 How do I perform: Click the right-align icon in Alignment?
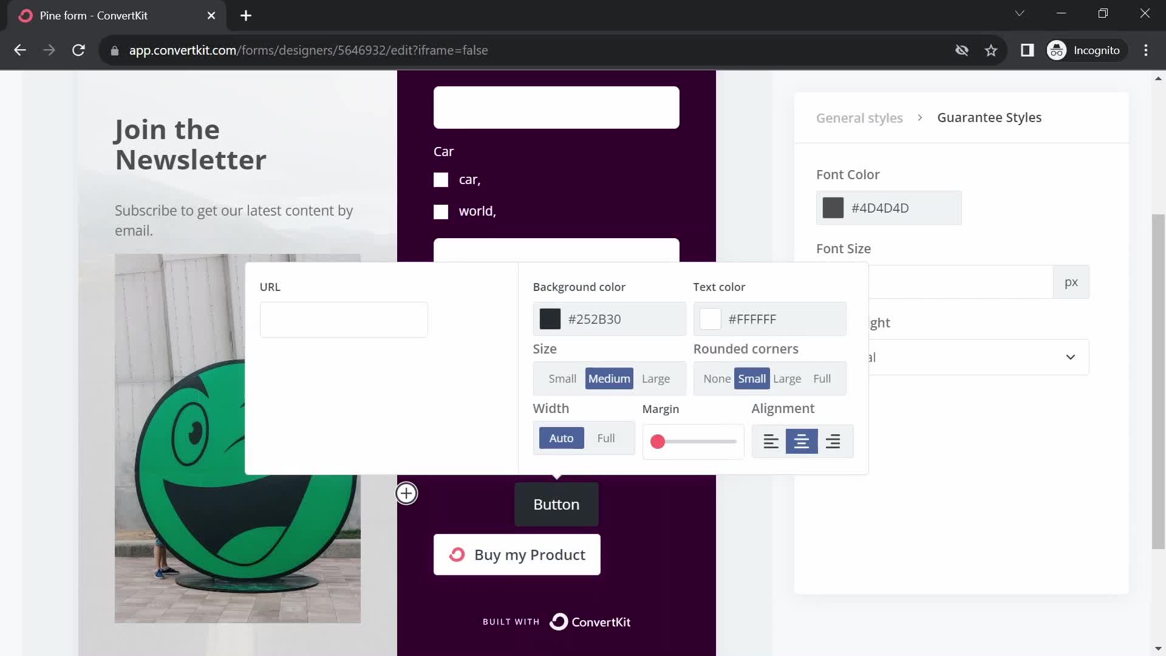[834, 440]
